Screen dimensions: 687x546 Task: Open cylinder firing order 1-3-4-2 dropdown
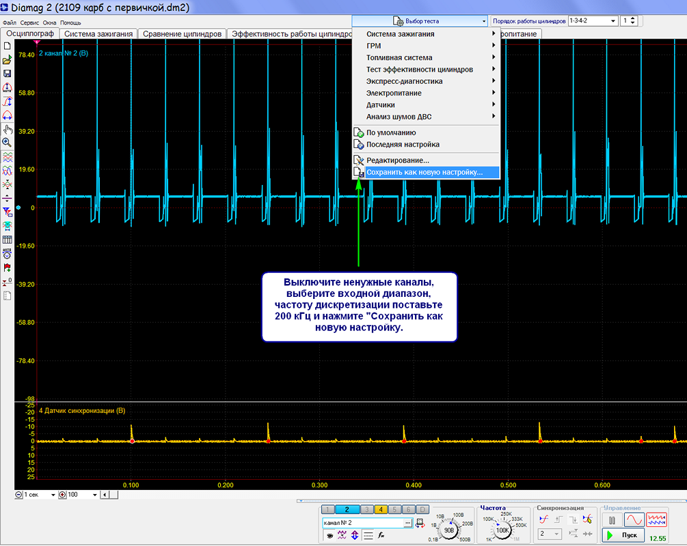click(x=593, y=20)
